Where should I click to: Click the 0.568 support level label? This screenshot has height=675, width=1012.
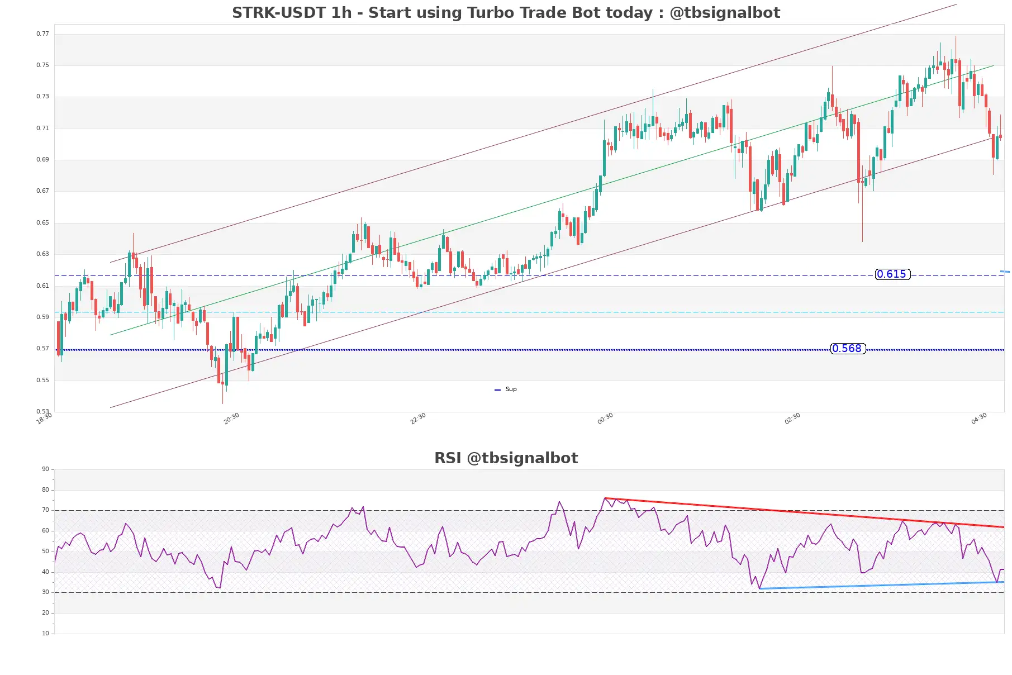click(x=848, y=349)
